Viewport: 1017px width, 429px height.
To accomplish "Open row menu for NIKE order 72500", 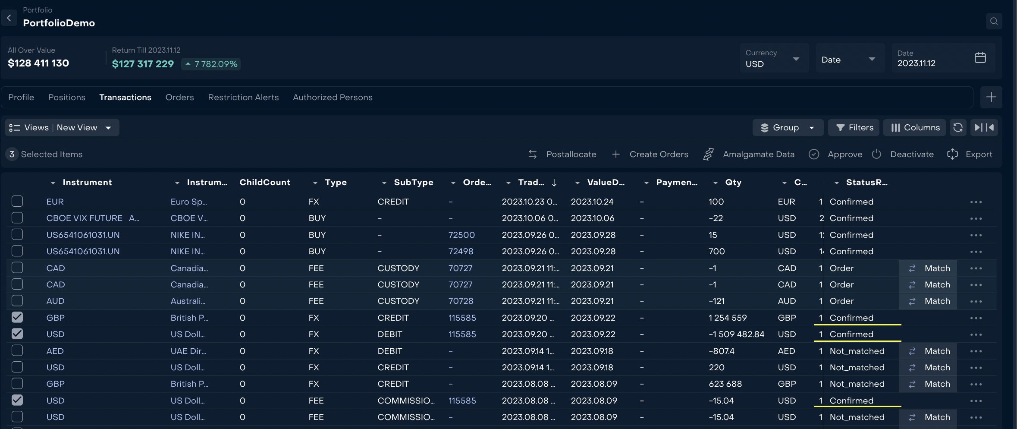I will point(976,235).
